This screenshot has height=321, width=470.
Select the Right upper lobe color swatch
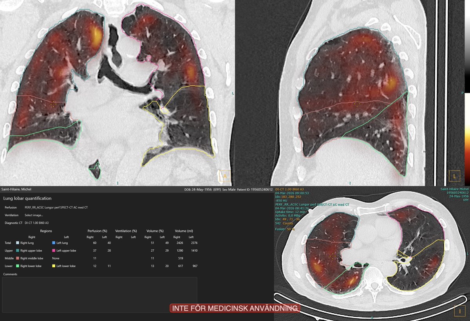(x=17, y=250)
